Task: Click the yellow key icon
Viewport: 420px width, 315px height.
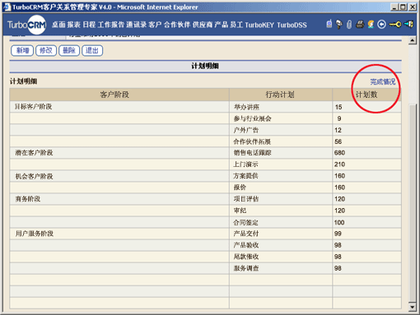Action: [x=395, y=25]
